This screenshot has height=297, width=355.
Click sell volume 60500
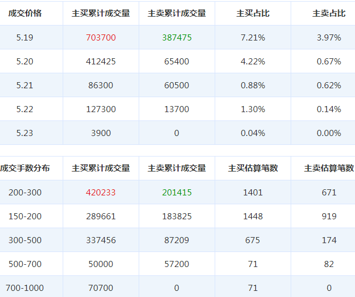(176, 85)
